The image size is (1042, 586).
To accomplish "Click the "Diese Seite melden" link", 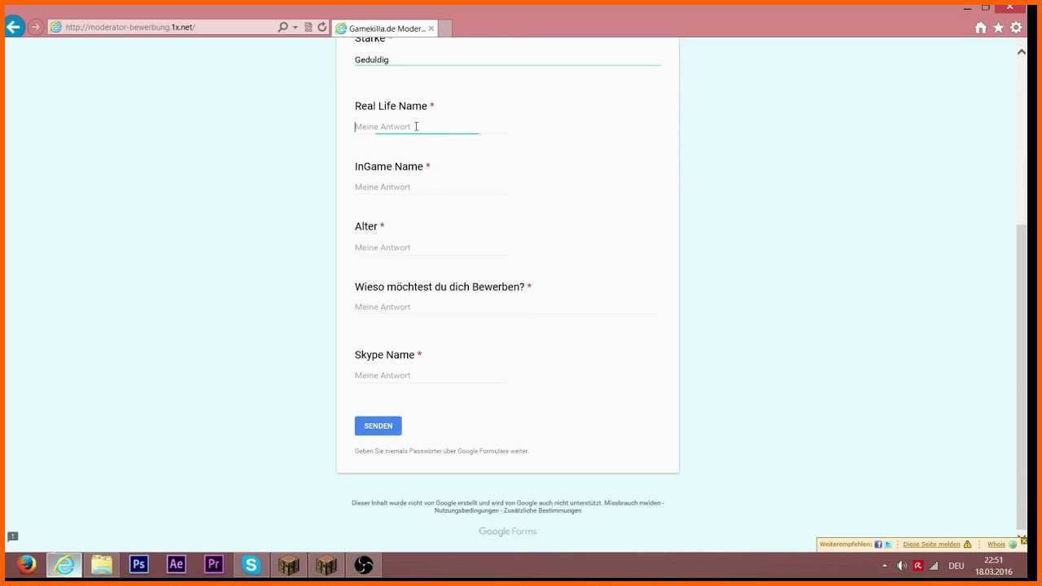I will point(931,544).
